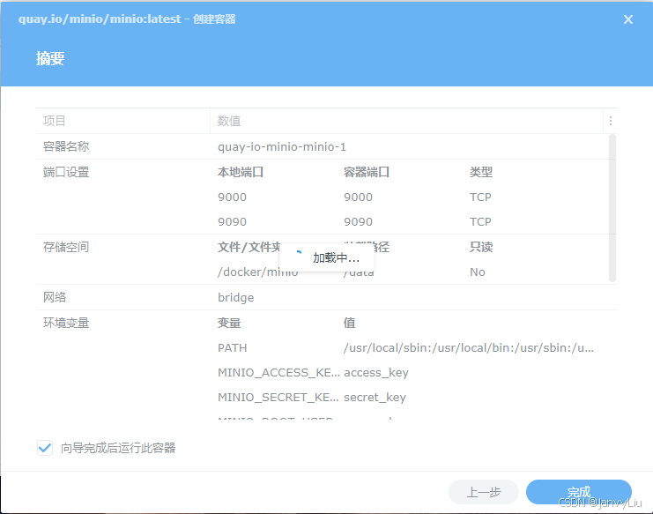653x514 pixels.
Task: Click container port 9090 value
Action: click(358, 221)
